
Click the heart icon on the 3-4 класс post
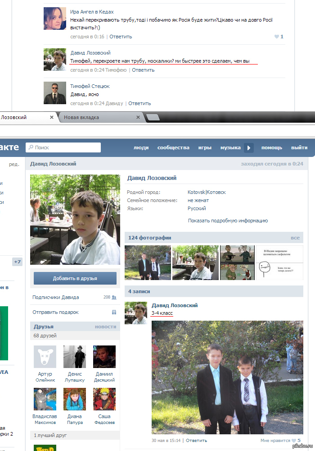click(x=293, y=441)
